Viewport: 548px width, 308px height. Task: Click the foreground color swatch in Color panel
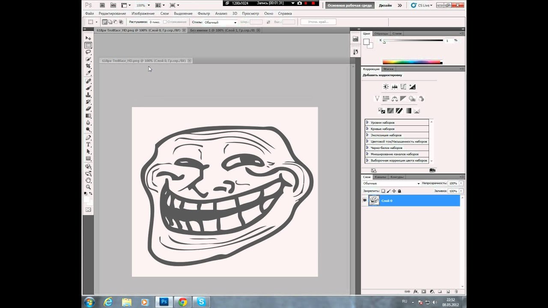(x=366, y=41)
